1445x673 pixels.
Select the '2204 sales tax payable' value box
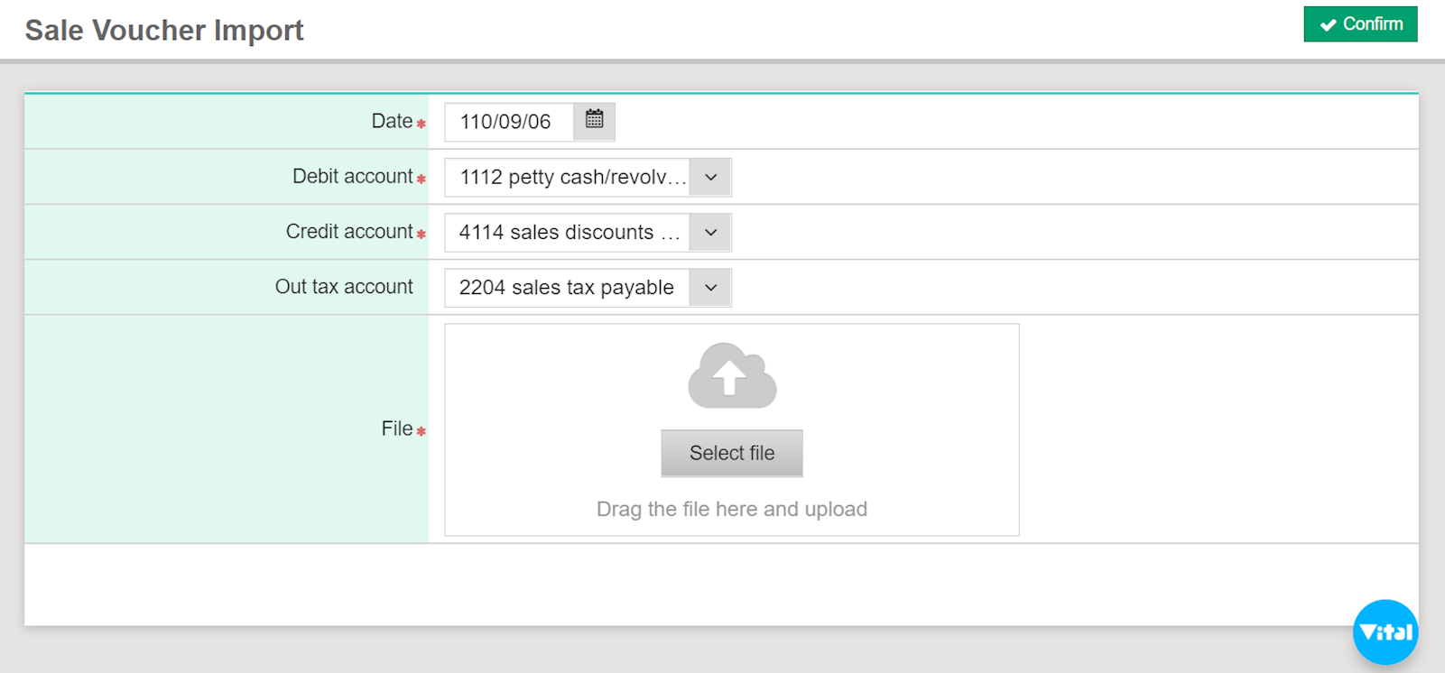coord(568,288)
